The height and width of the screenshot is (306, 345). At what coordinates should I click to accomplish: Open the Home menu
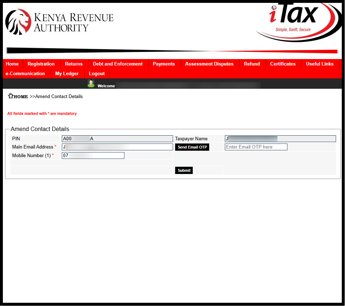pos(12,64)
